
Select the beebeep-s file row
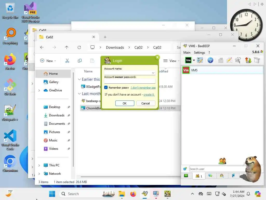click(91, 101)
